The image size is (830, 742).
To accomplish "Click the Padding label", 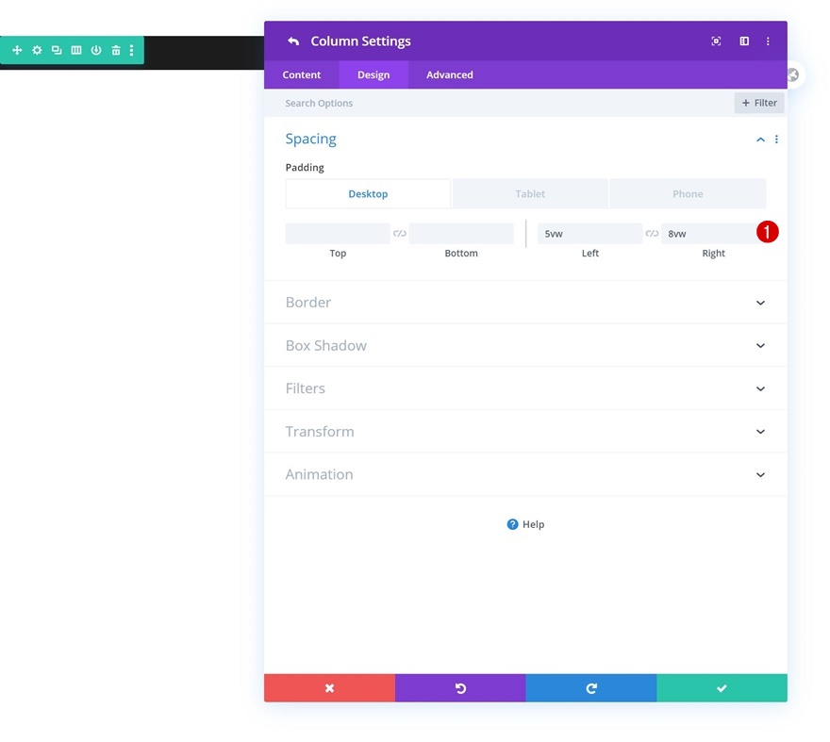I will [305, 167].
